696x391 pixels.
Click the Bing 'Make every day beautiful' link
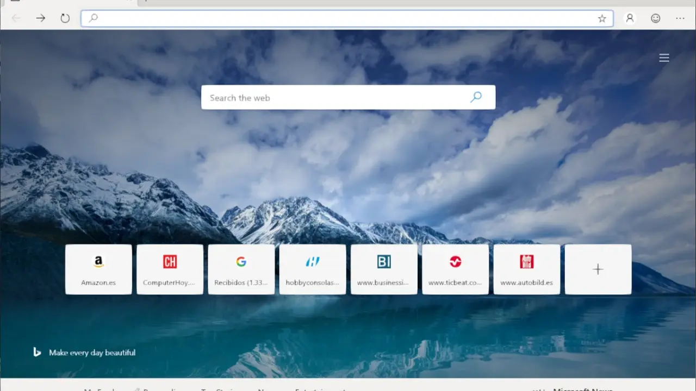(91, 352)
